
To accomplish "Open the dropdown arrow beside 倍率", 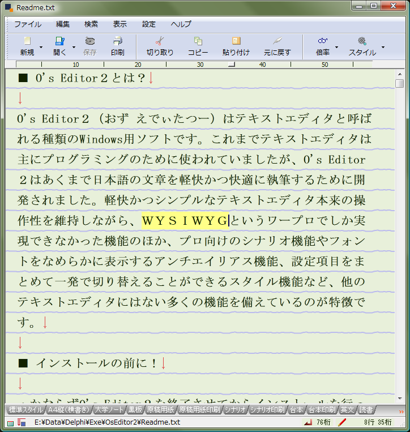I will (337, 47).
